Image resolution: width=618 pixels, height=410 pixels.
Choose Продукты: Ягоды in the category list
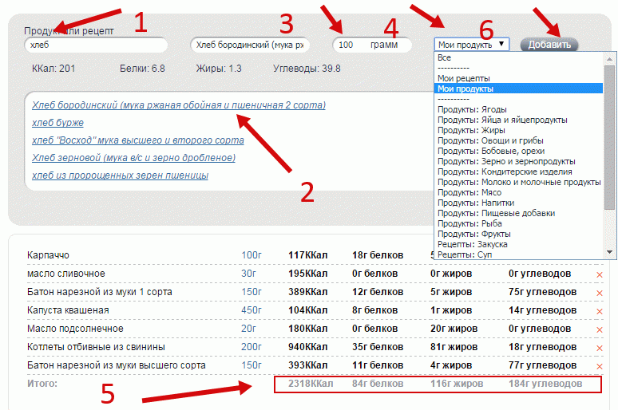472,109
